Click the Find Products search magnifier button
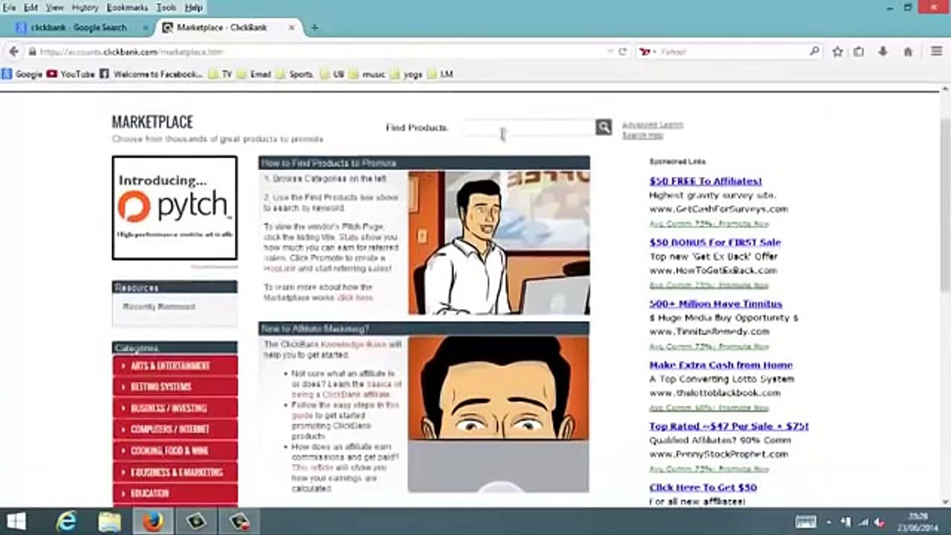Viewport: 951px width, 535px height. click(x=603, y=127)
